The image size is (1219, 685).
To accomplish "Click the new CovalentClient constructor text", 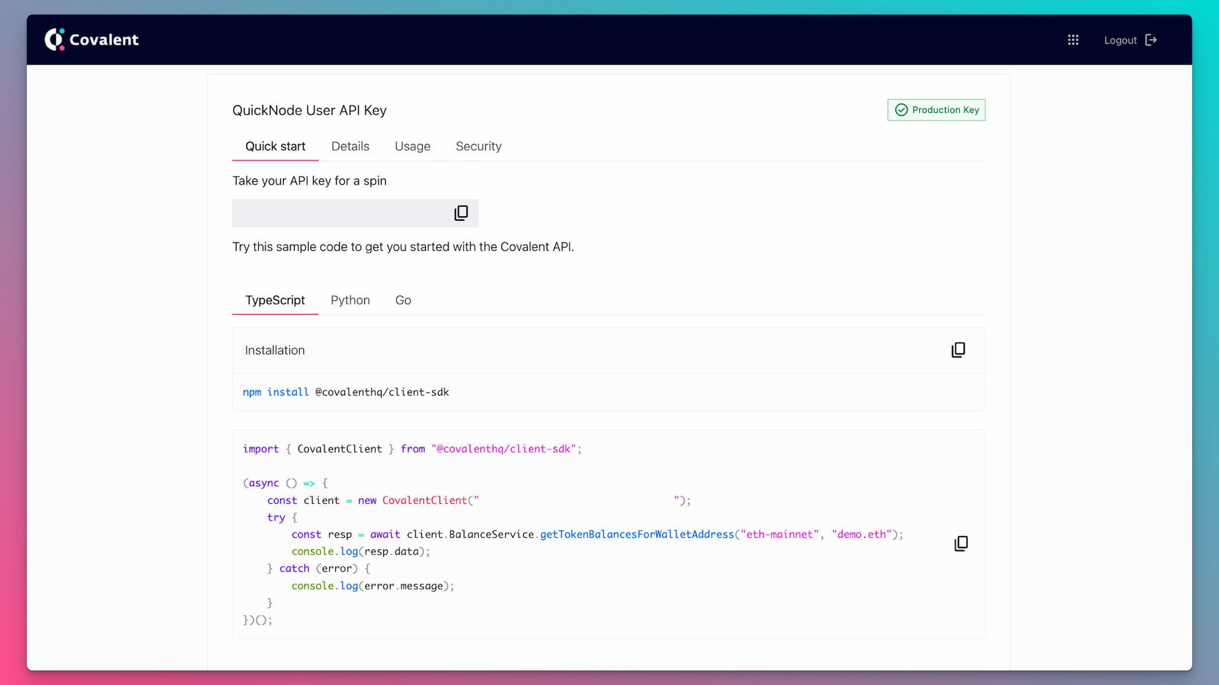I will 413,500.
